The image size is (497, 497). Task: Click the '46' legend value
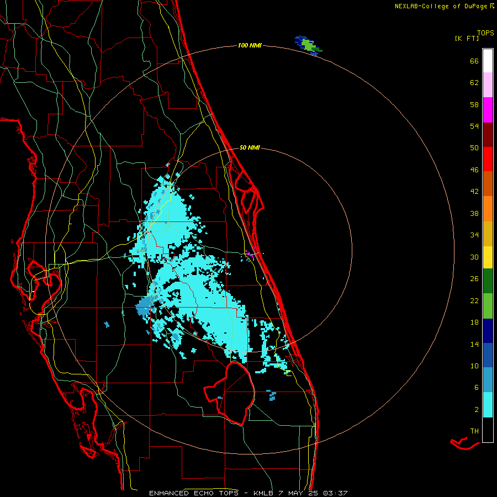click(474, 170)
